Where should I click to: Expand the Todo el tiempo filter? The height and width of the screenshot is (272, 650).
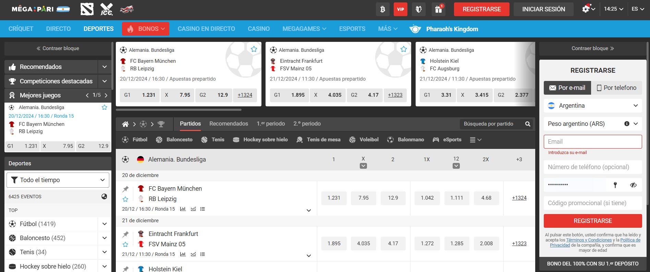pyautogui.click(x=58, y=180)
